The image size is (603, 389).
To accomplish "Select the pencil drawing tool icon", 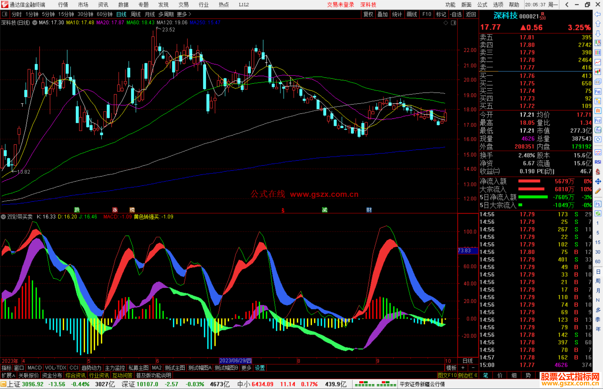I will pos(598,191).
